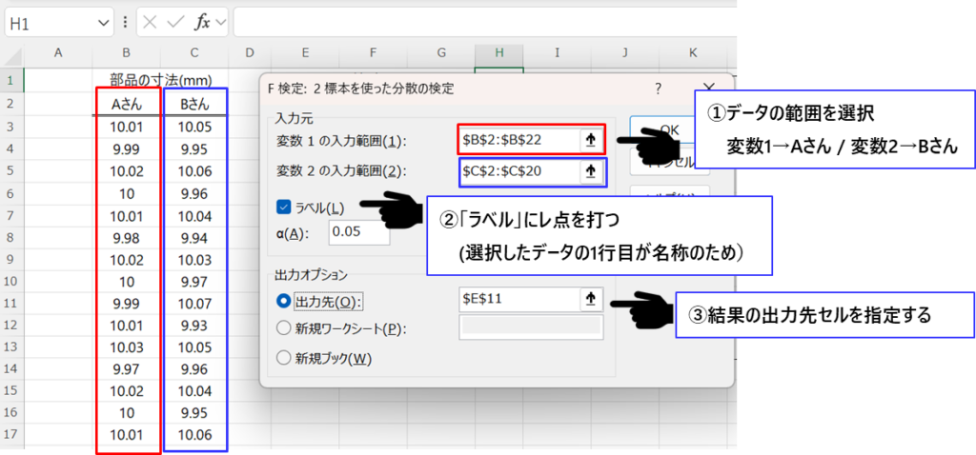Click range selector arrow for 変数 2 input
Image resolution: width=976 pixels, height=455 pixels.
click(x=591, y=171)
